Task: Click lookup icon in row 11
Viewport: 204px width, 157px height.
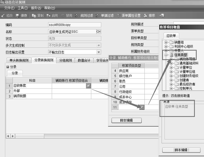Action: 142,107
